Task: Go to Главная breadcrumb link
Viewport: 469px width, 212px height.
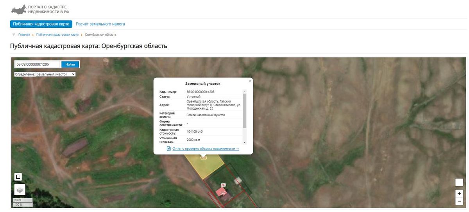Action: point(24,34)
